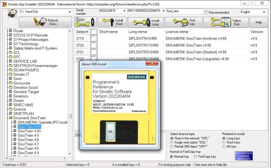Viewport: 271px width, 168px height.
Task: Select SinuTrain 4.8 in tree
Action: pos(28,140)
